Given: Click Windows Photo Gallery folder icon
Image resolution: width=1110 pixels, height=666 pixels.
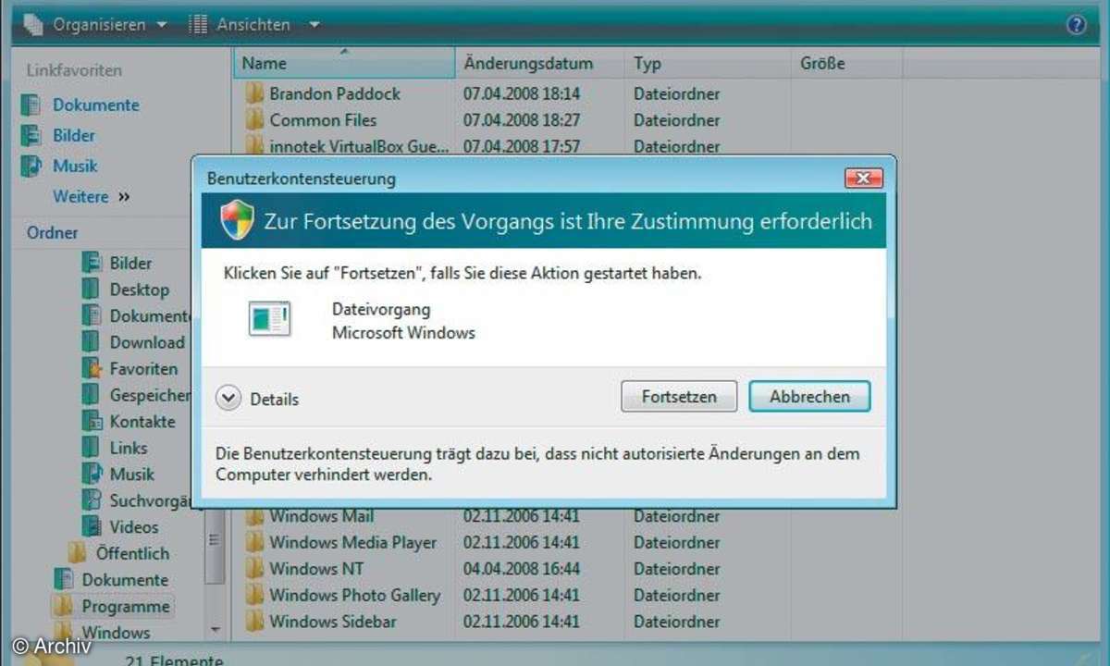Looking at the screenshot, I should (x=254, y=596).
